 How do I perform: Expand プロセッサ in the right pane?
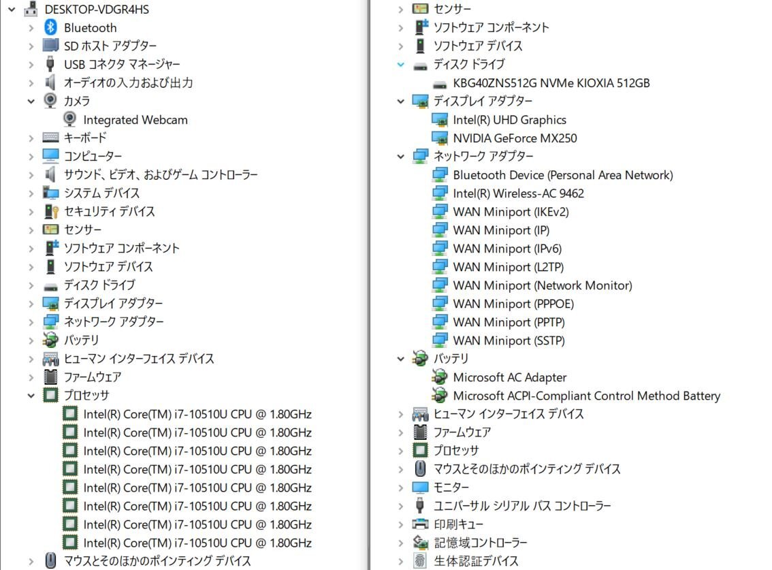(401, 450)
